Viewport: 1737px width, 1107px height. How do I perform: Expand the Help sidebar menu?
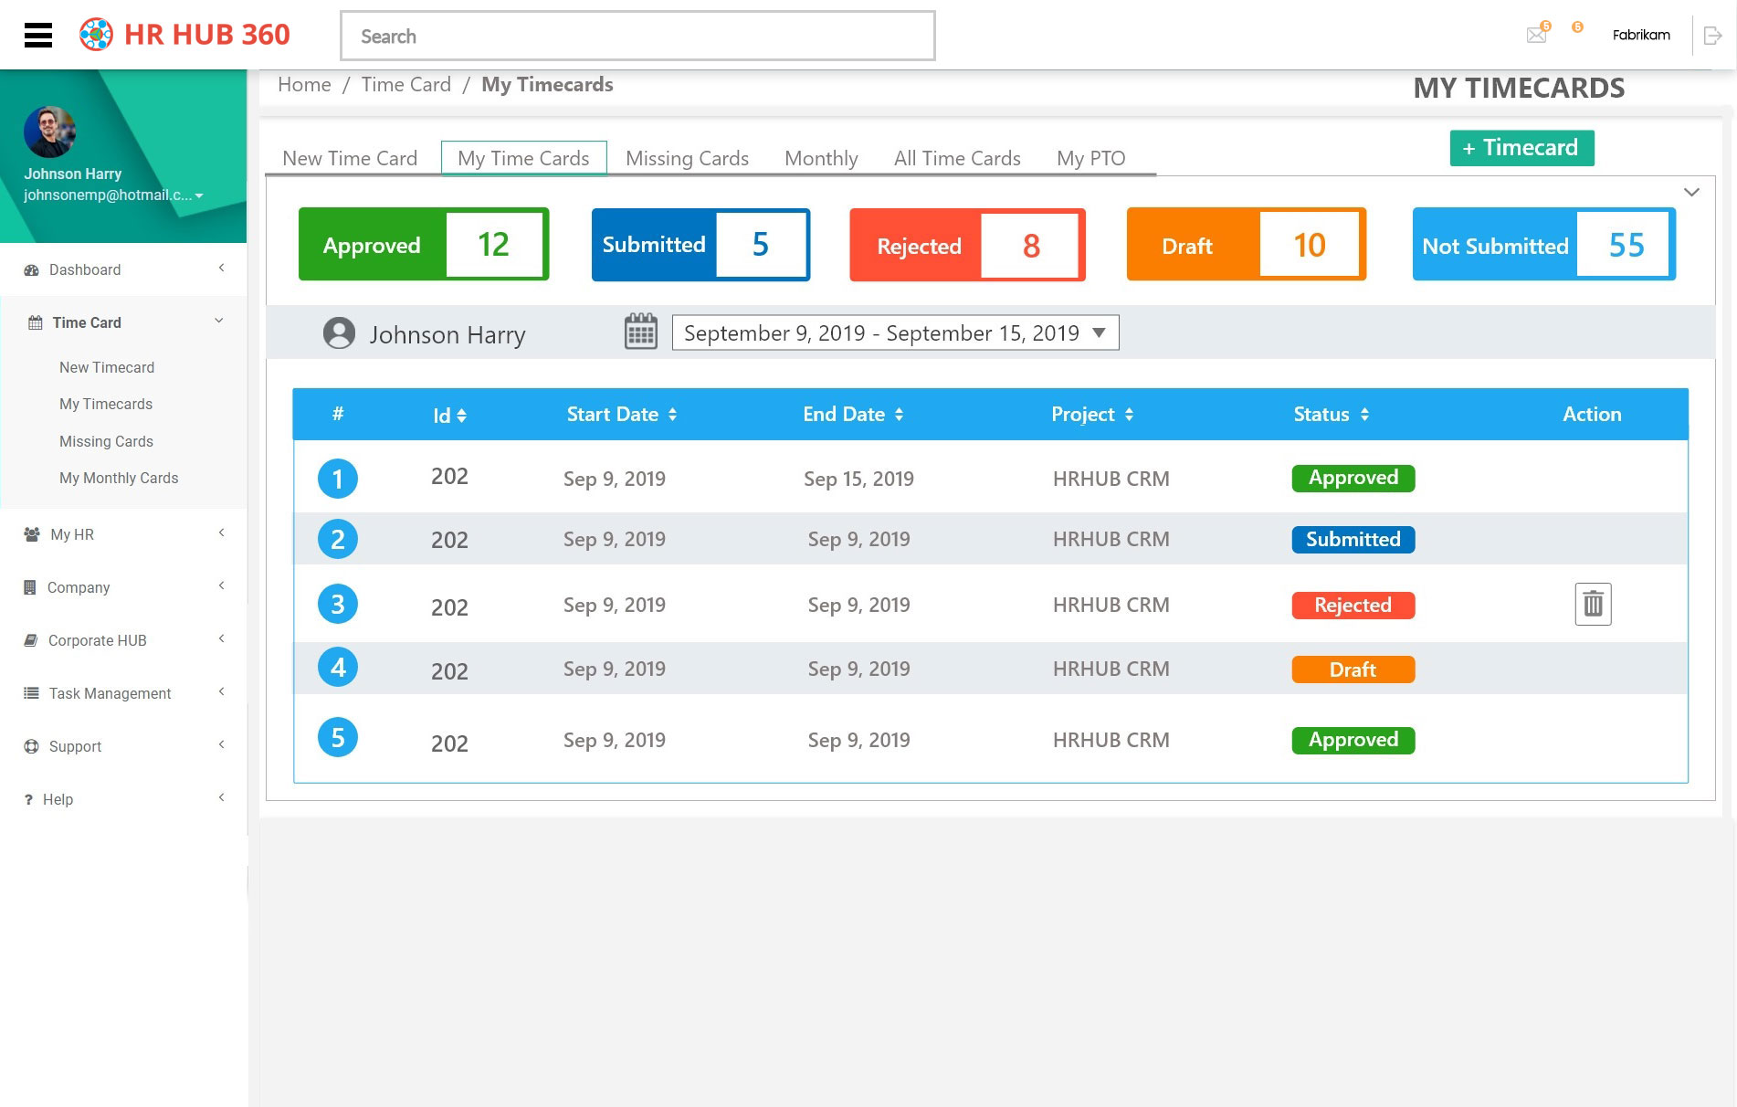[x=221, y=797]
